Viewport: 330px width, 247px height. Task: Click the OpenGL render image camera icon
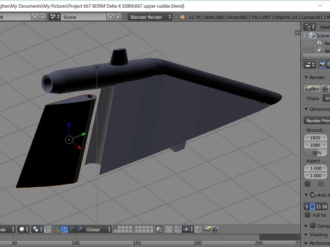207,229
